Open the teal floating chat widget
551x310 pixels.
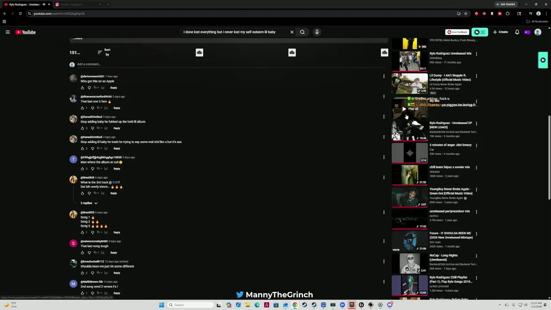543,60
